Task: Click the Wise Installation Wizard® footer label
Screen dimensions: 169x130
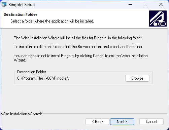Action: [21, 114]
